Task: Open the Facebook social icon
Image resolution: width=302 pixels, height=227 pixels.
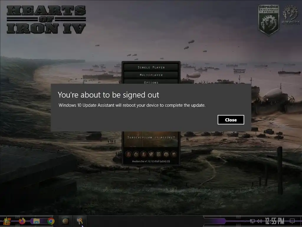Action: [x=143, y=154]
